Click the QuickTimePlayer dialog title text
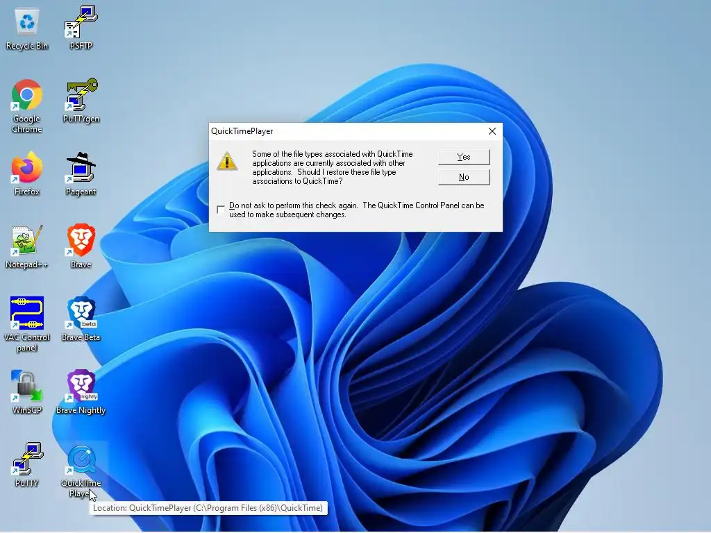The width and height of the screenshot is (711, 533). point(242,131)
